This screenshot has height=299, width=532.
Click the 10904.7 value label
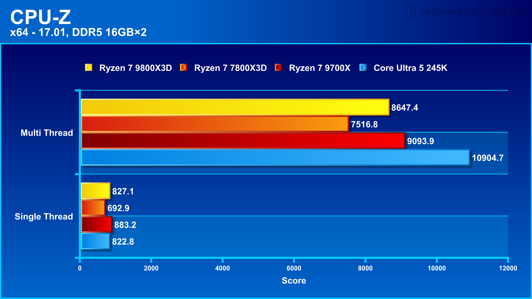pyautogui.click(x=488, y=158)
